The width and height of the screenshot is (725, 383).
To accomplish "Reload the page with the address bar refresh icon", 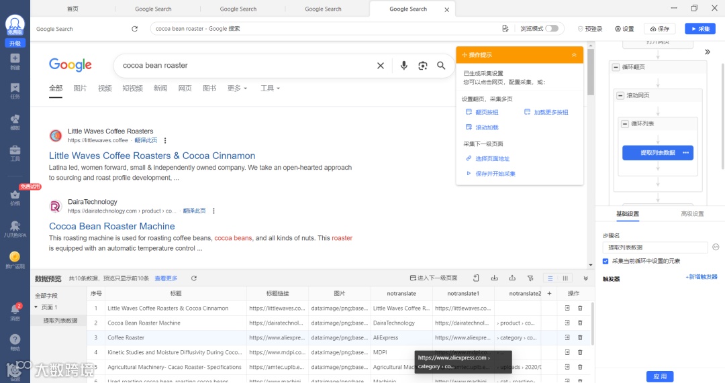I will (x=134, y=29).
